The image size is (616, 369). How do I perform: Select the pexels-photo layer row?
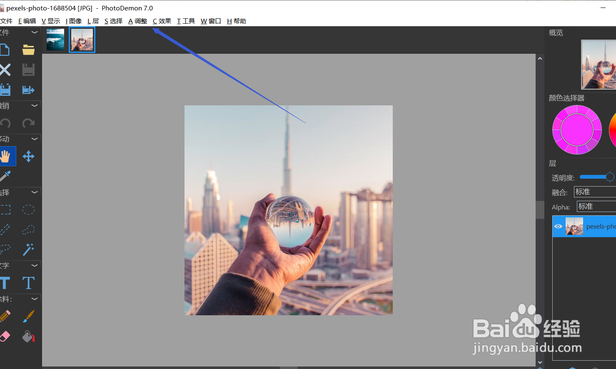point(584,227)
